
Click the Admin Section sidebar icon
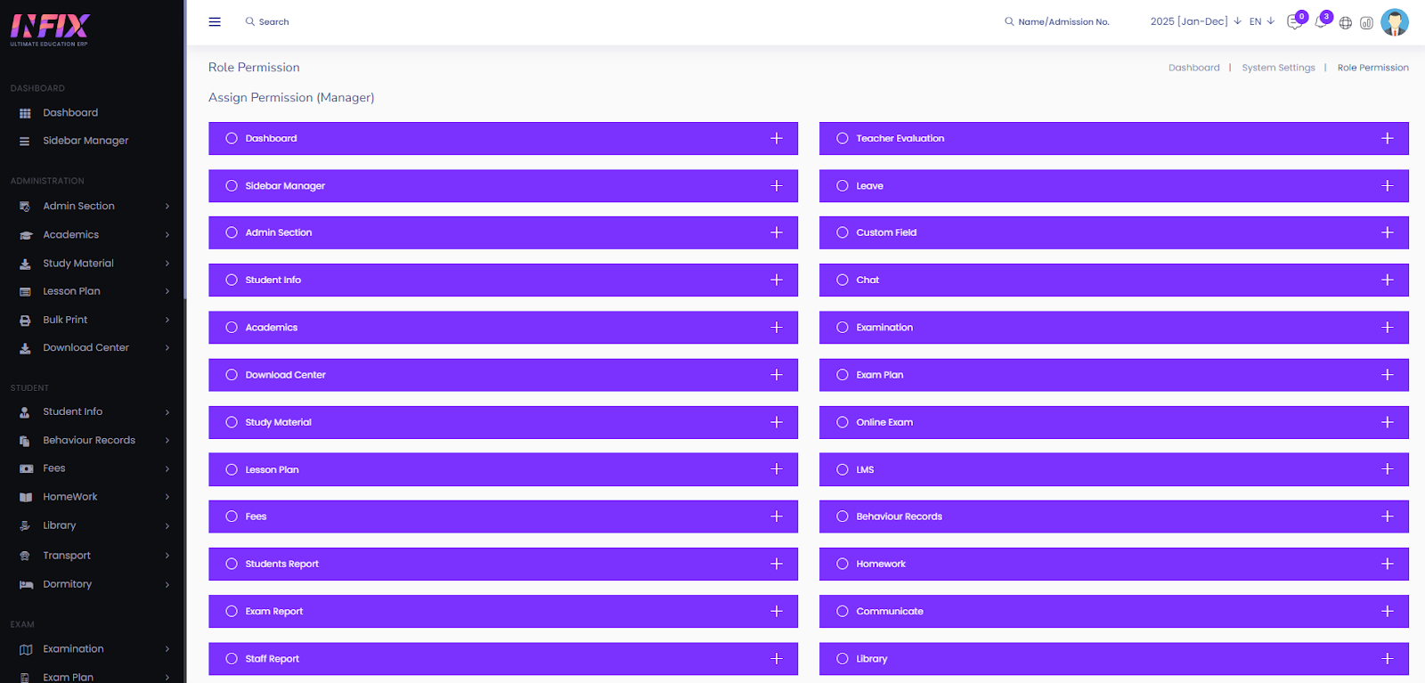pos(25,207)
